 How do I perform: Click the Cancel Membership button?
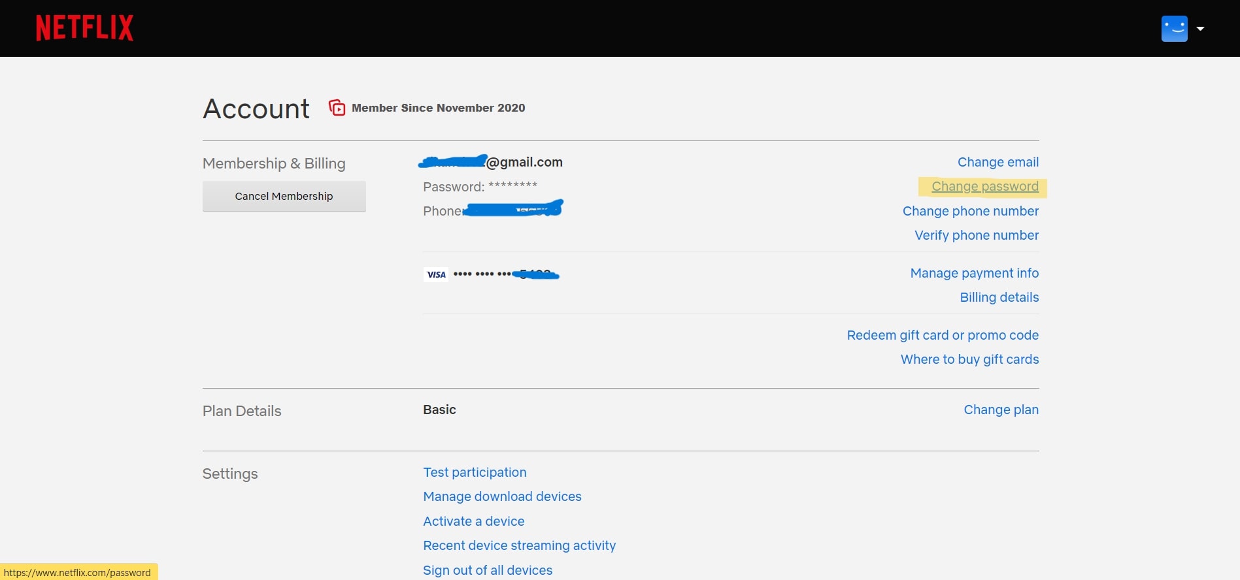click(284, 196)
